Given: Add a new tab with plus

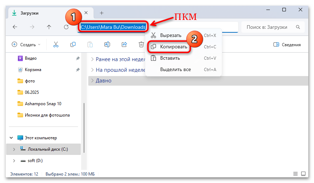Looking at the screenshot, I should click(102, 13).
